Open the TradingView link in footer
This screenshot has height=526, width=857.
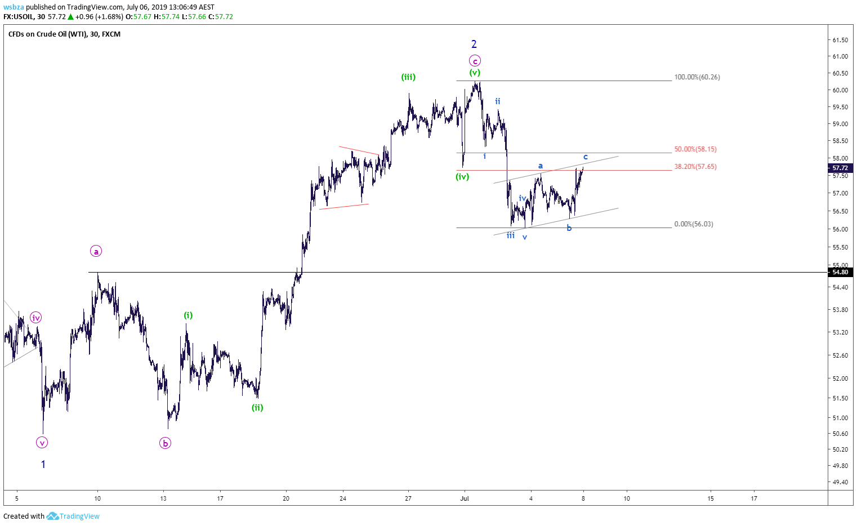tap(79, 516)
